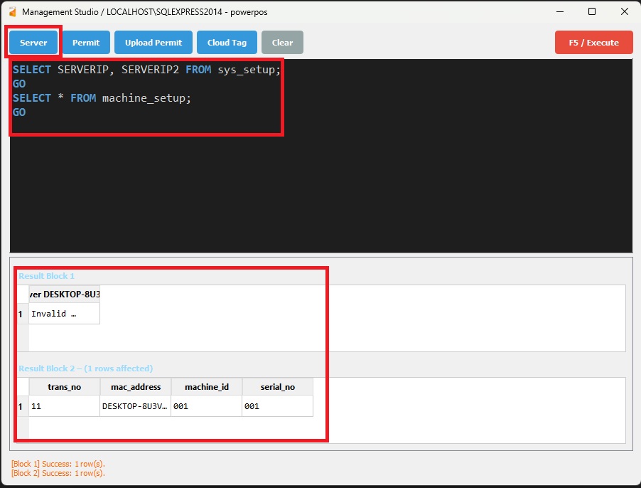Click the Upload Permit button
This screenshot has height=488, width=641.
click(x=153, y=43)
